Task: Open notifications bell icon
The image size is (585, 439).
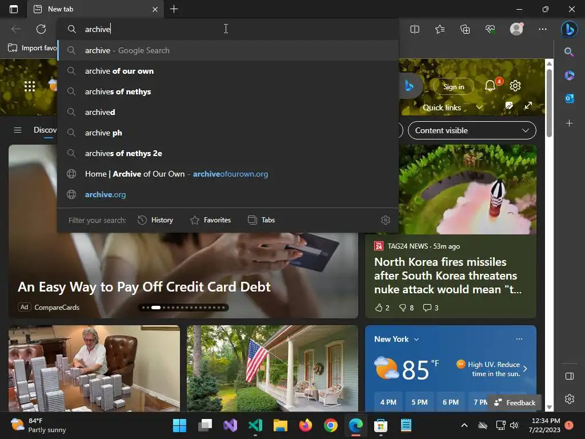Action: (x=490, y=86)
